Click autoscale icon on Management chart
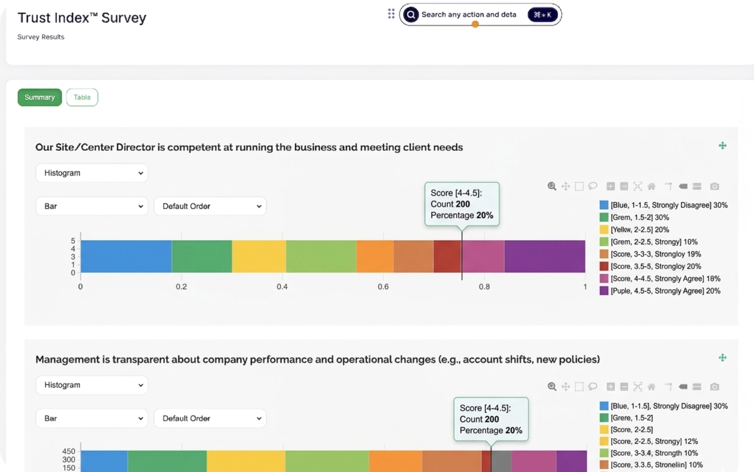754x472 pixels. click(x=638, y=387)
